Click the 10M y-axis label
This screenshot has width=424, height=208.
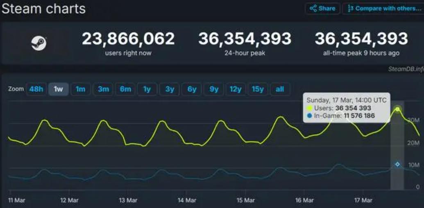[x=414, y=165]
